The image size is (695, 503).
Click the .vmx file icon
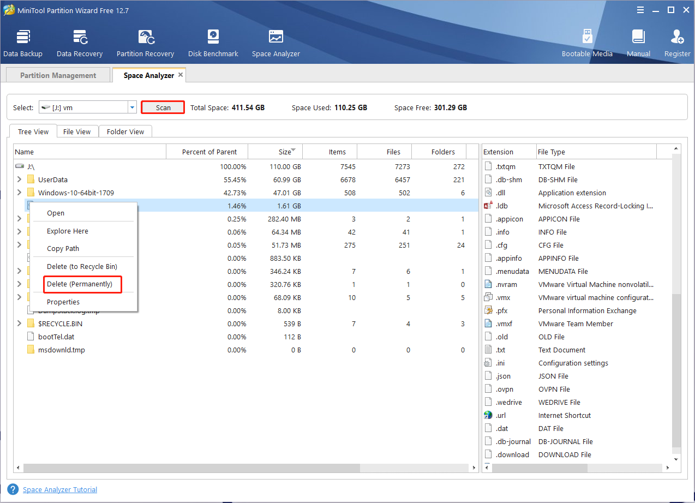click(x=488, y=297)
